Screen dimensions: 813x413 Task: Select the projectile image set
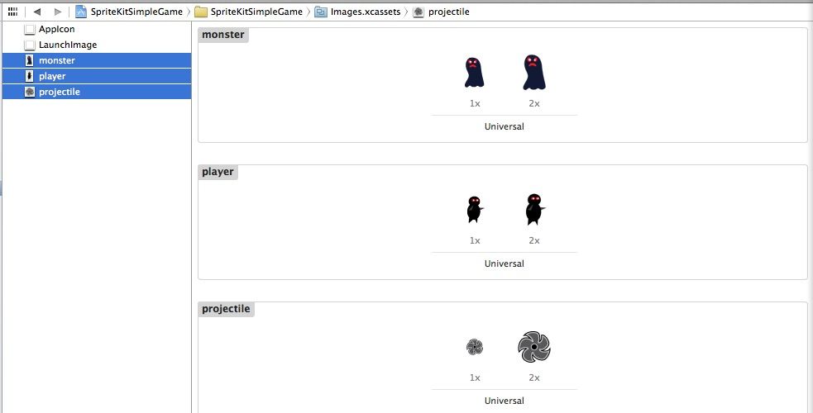tap(97, 92)
